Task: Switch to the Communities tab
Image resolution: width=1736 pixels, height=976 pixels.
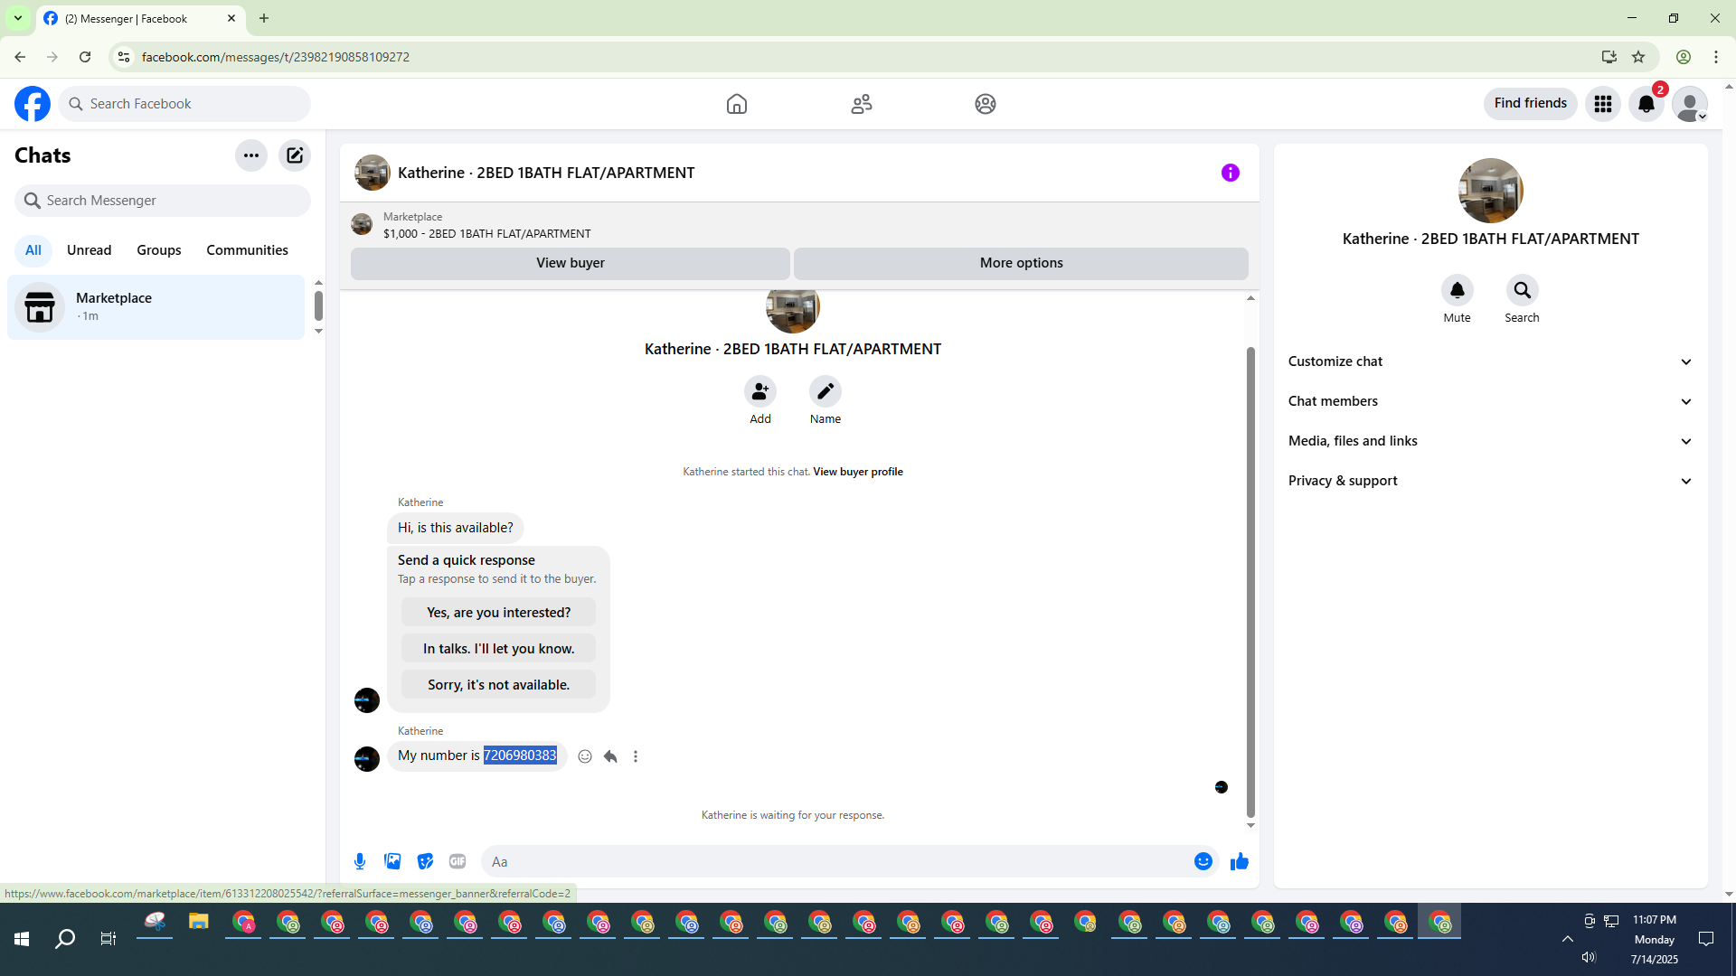Action: pos(247,250)
